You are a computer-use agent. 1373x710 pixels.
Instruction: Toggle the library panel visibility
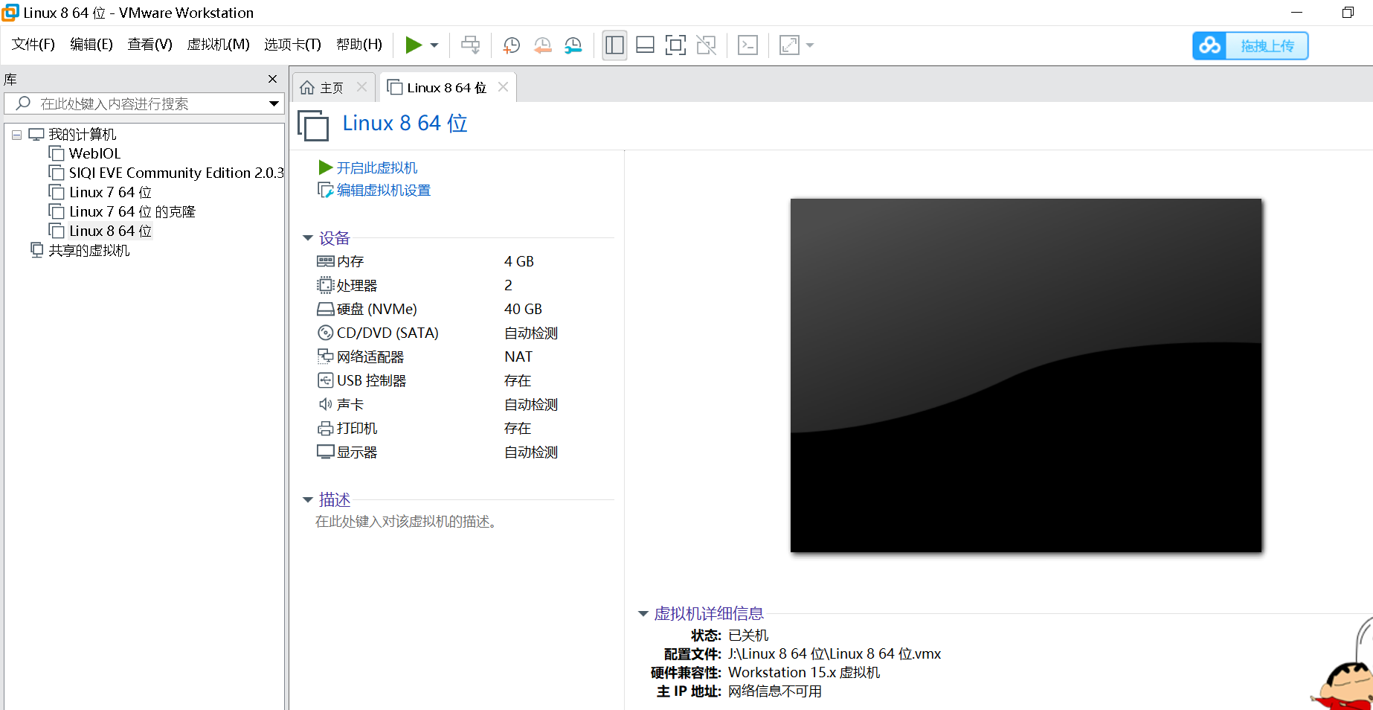[x=614, y=45]
